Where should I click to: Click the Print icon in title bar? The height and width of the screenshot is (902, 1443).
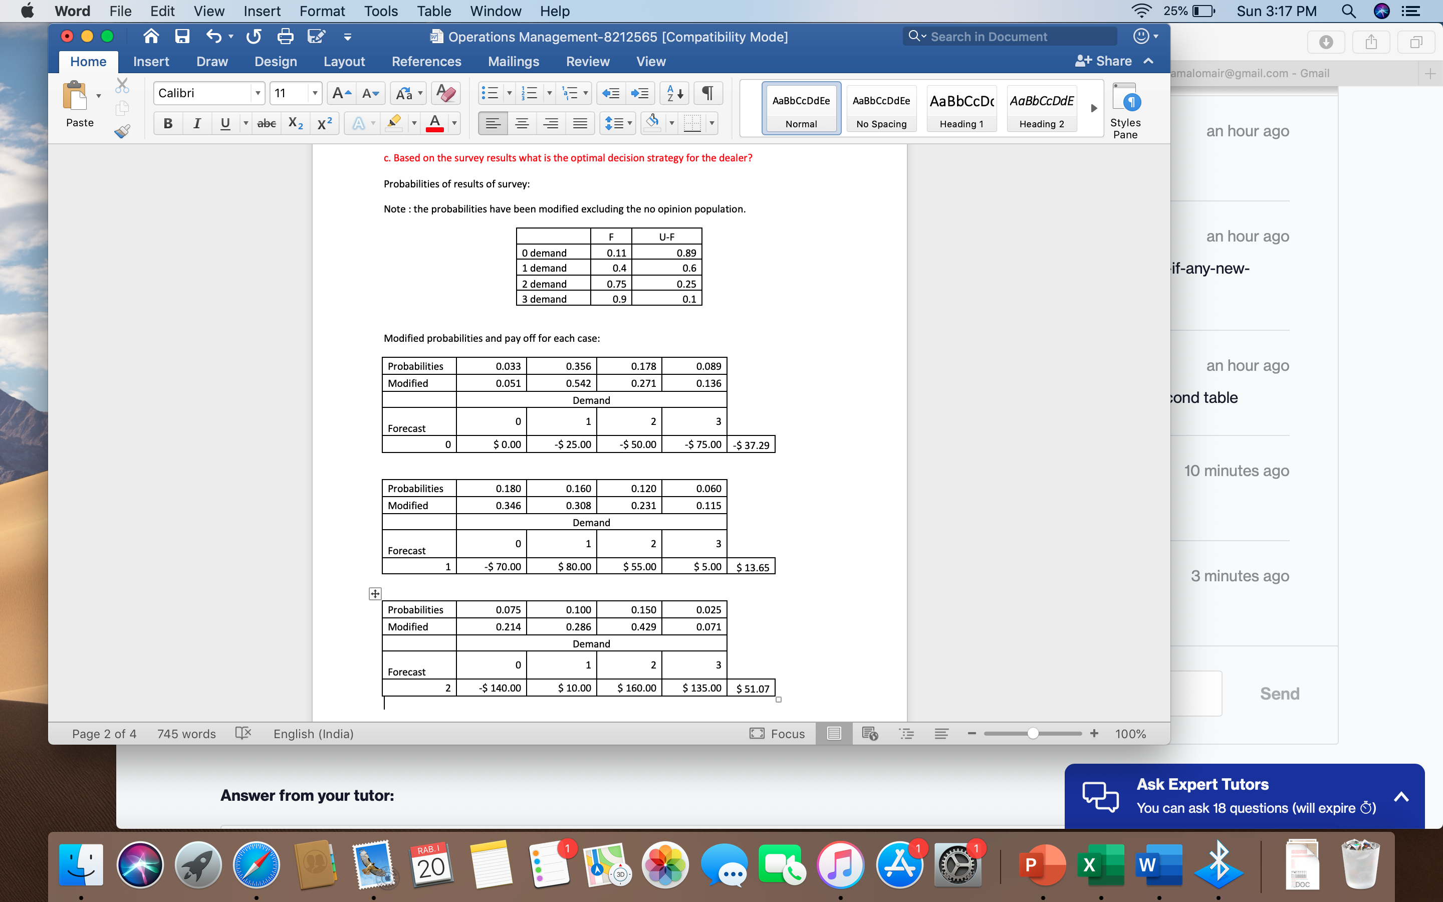tap(286, 37)
